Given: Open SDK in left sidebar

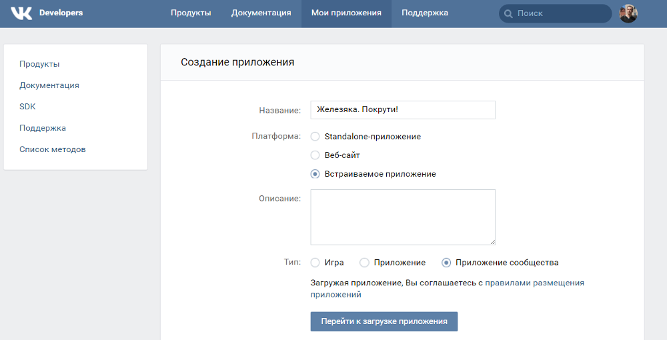Looking at the screenshot, I should click(27, 107).
